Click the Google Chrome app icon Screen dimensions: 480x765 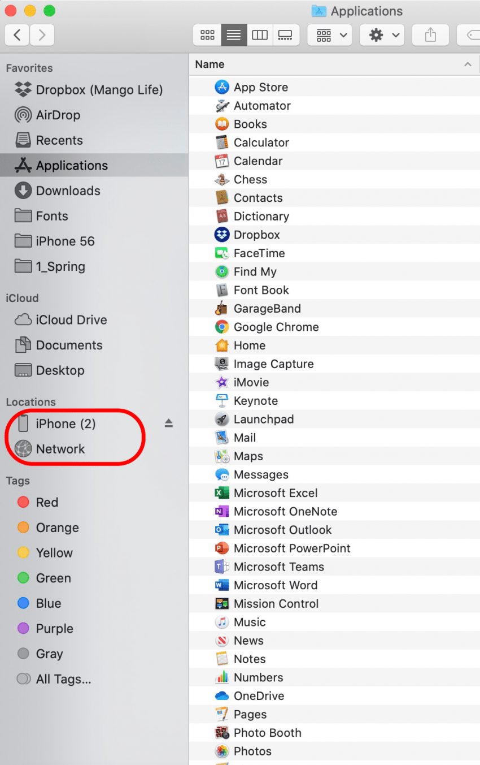coord(222,327)
